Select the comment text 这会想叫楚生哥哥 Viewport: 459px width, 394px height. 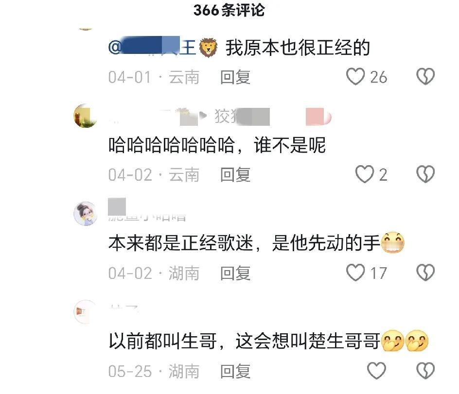click(307, 341)
